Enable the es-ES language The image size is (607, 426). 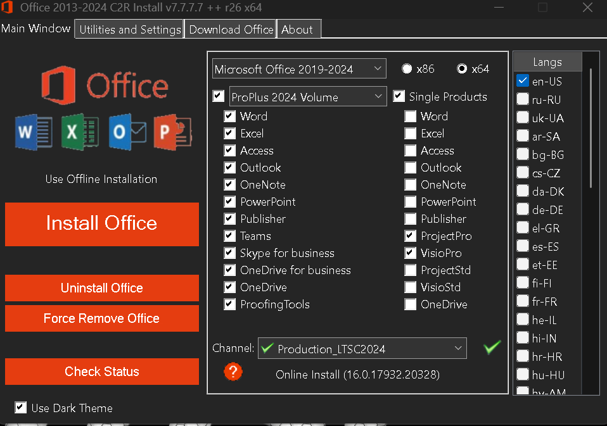click(523, 246)
